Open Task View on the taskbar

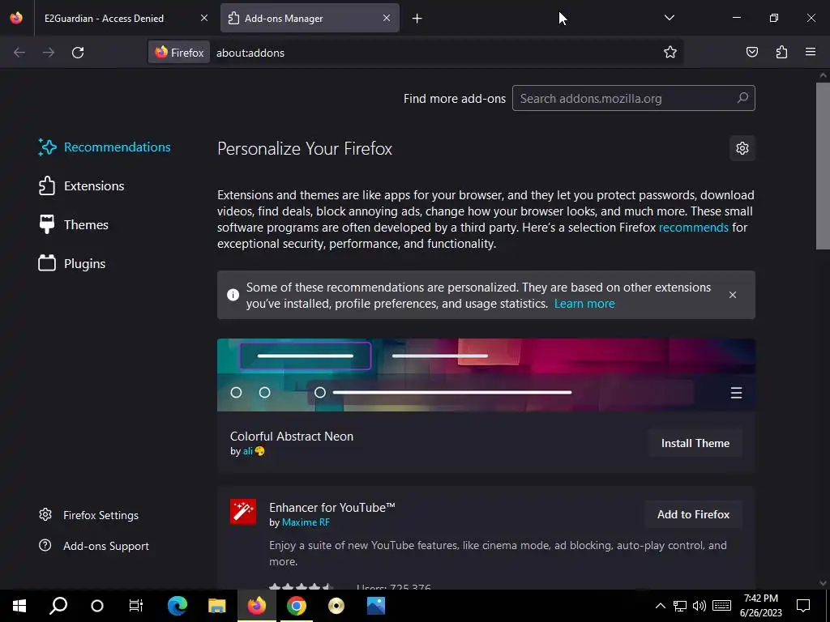(136, 606)
